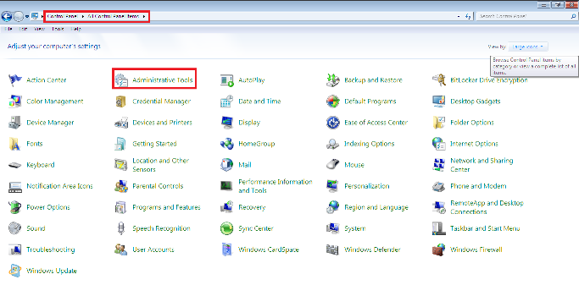Screen dimensions: 579x307
Task: Click the AutoPlay icon
Action: [226, 80]
